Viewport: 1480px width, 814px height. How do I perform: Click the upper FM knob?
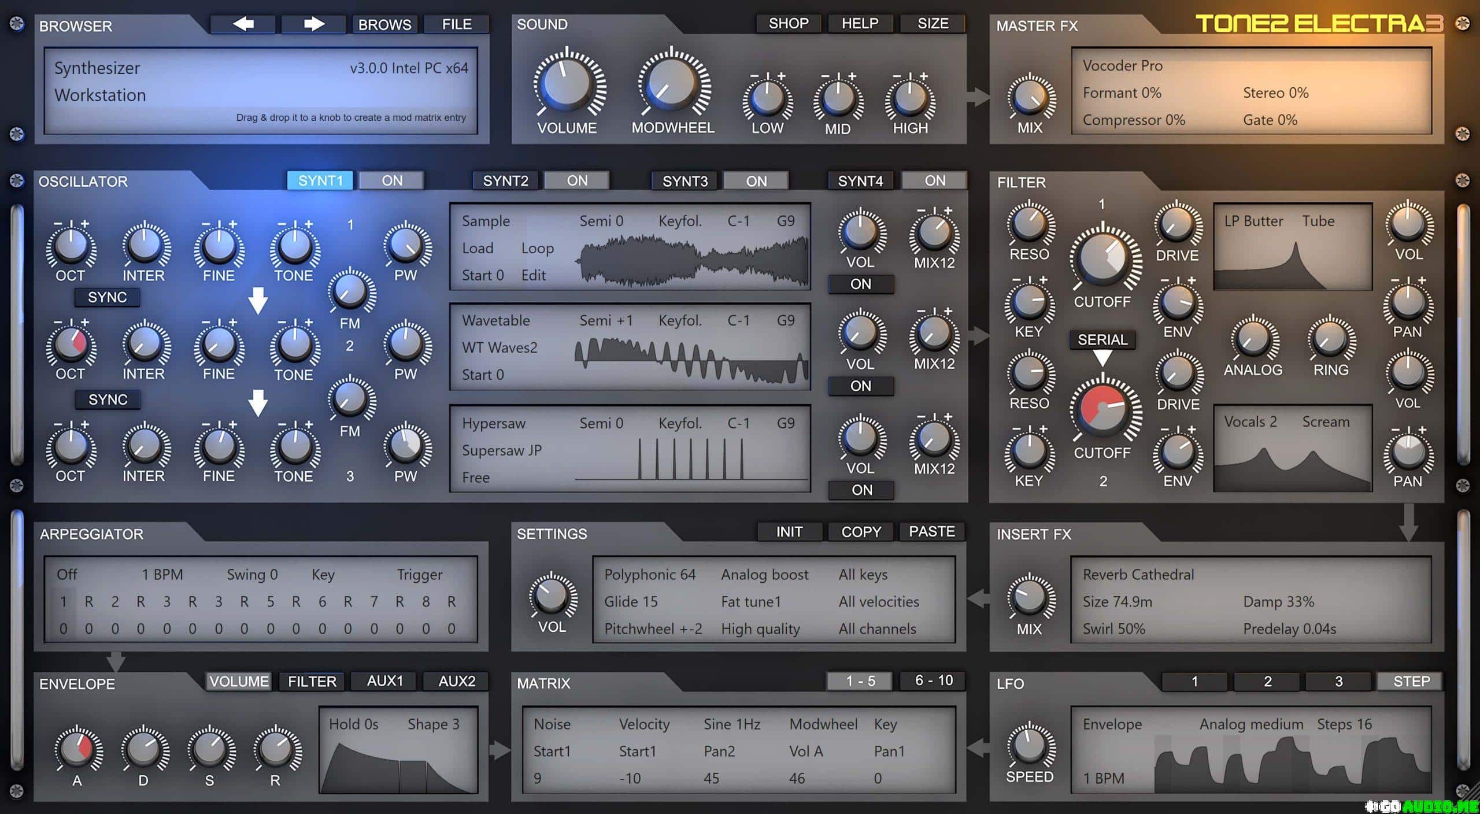pyautogui.click(x=350, y=291)
